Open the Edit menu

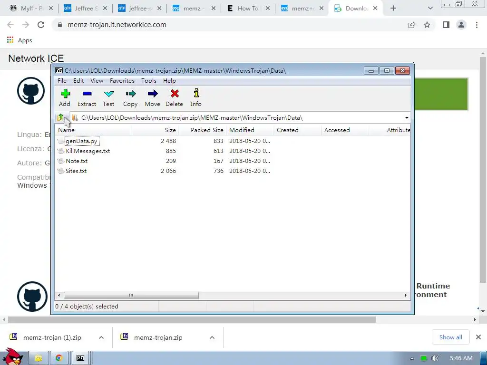click(78, 81)
